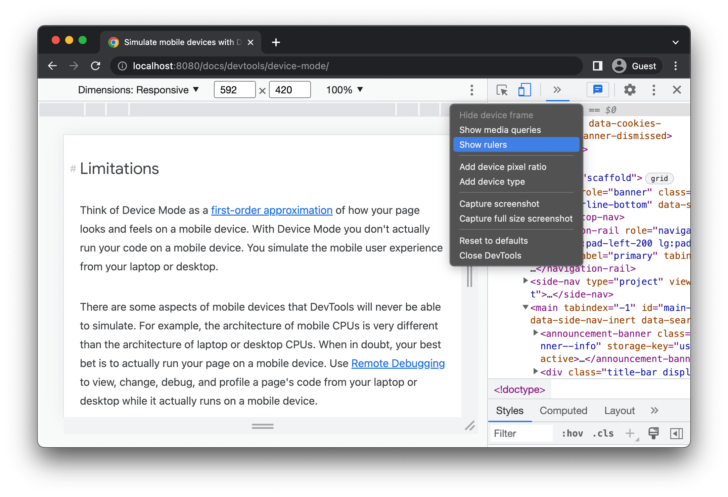This screenshot has width=728, height=497.
Task: Click the more options vertical ellipsis icon
Action: tap(471, 90)
